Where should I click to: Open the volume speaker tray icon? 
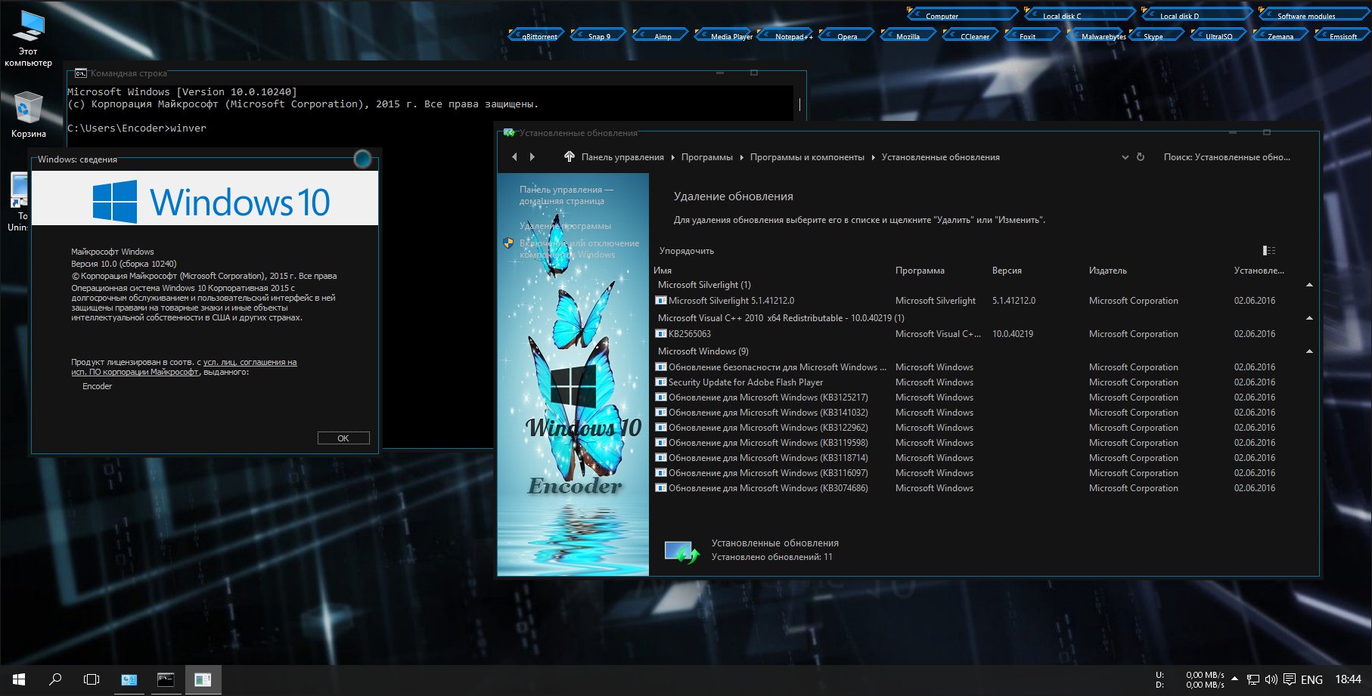[1271, 680]
